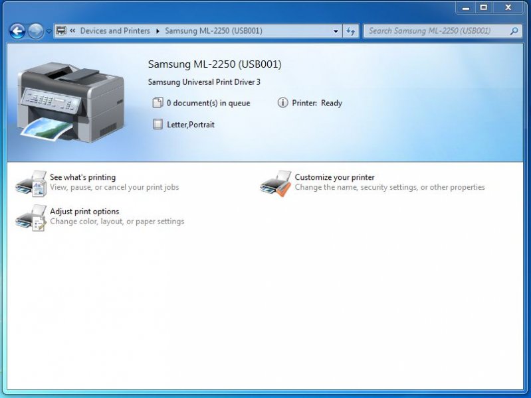
Task: Open the address bar history dropdown
Action: pyautogui.click(x=336, y=31)
